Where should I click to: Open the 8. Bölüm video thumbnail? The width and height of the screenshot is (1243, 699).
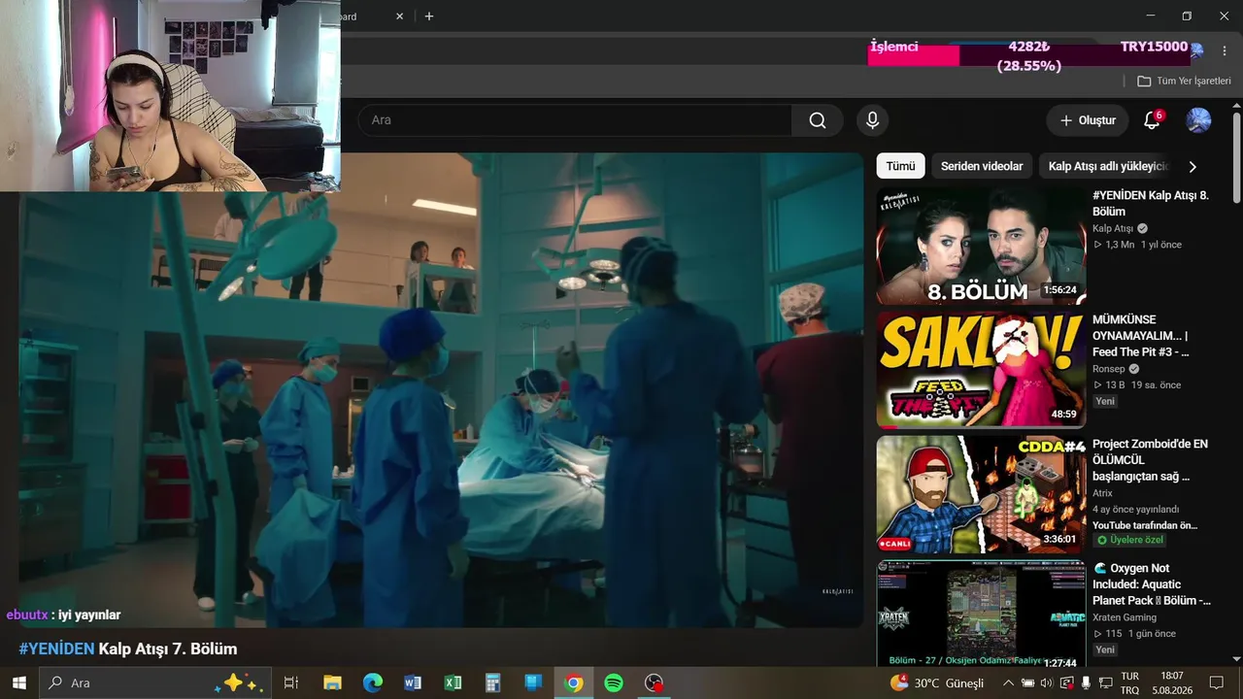point(981,247)
